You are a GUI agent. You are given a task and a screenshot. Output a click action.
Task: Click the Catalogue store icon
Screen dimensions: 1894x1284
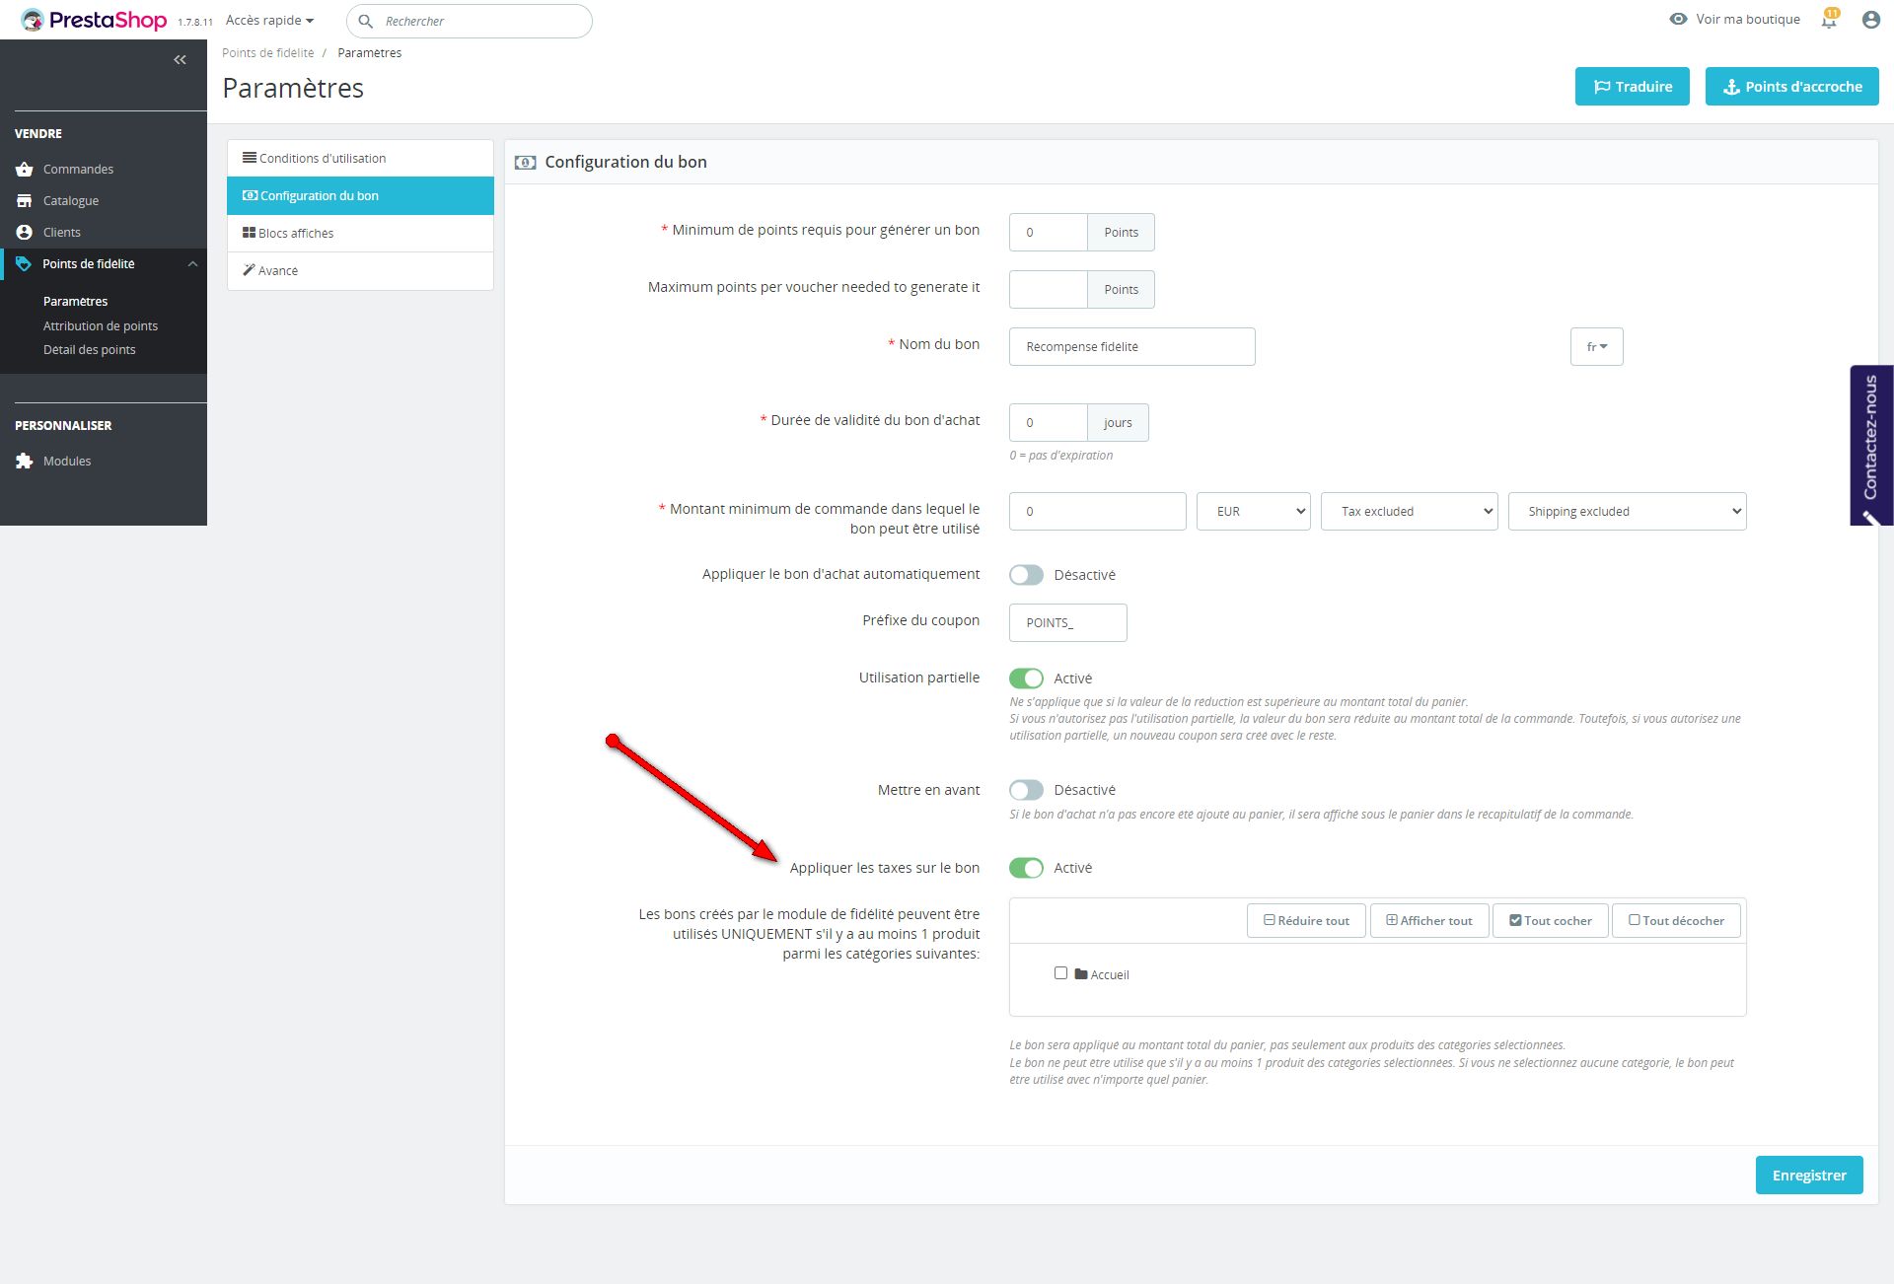click(25, 201)
